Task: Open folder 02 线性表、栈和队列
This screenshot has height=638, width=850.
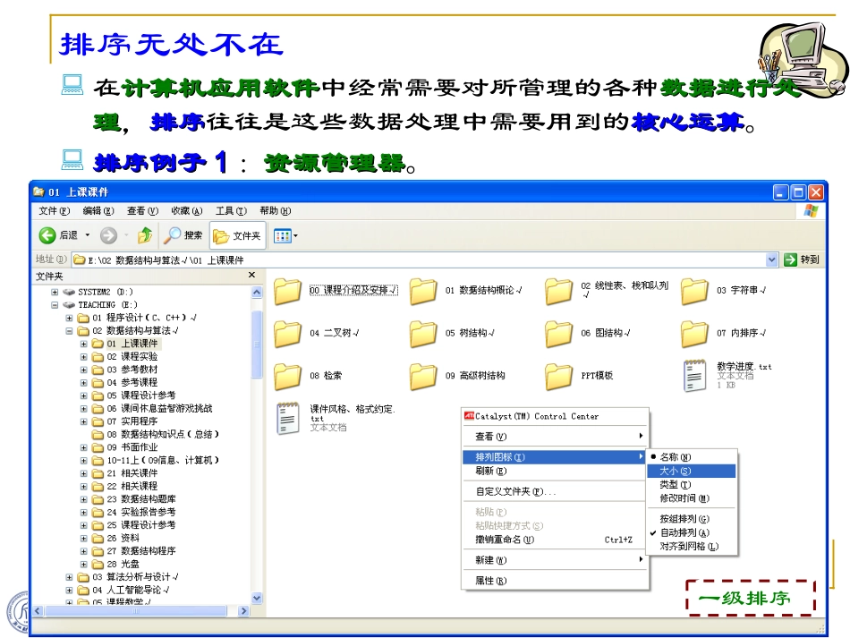Action: pyautogui.click(x=558, y=291)
